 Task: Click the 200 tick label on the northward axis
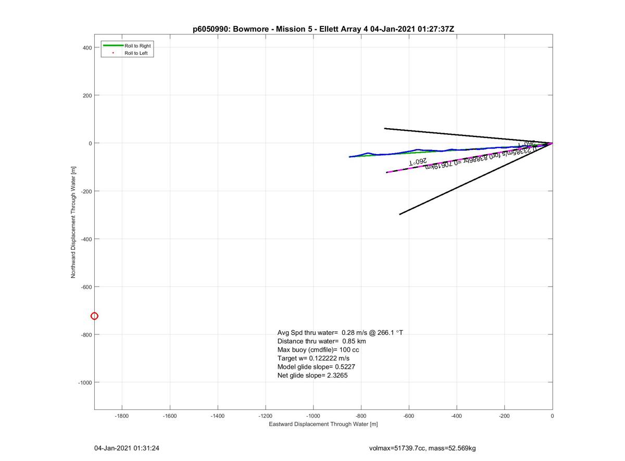[x=87, y=95]
